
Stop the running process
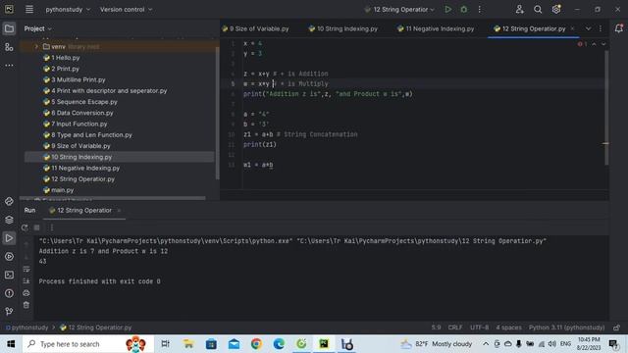coord(37,227)
